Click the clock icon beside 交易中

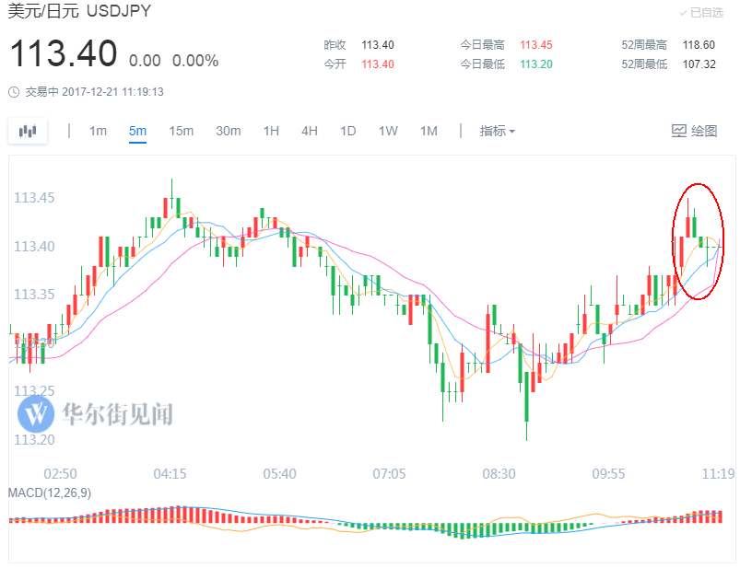(14, 92)
